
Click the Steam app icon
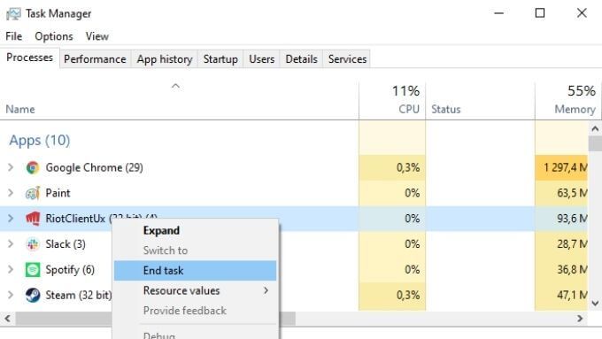[x=33, y=296]
